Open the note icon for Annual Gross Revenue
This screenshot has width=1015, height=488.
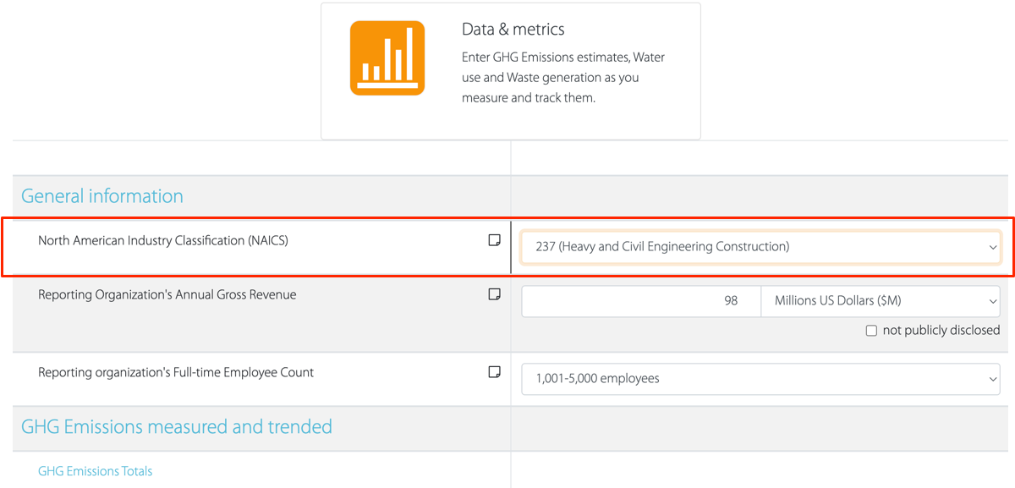pos(495,294)
